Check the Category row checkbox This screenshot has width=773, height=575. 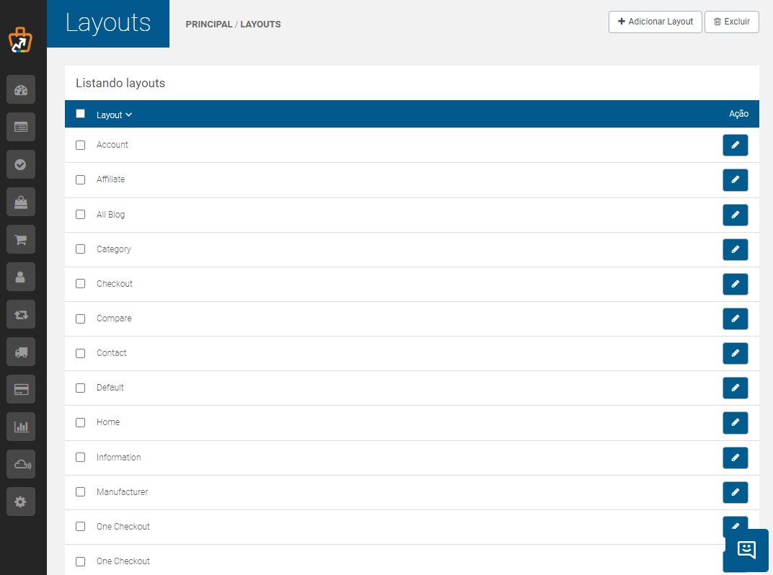tap(80, 249)
